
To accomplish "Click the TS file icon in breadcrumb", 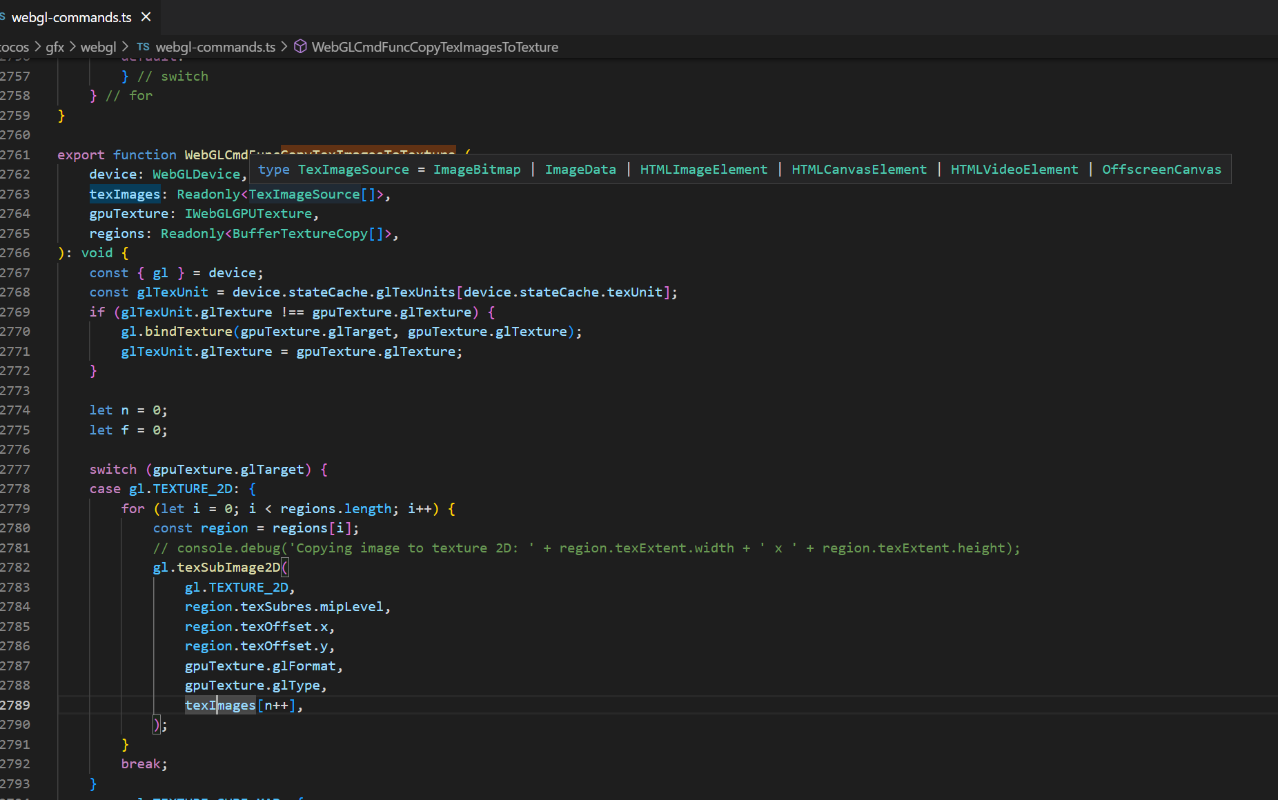I will click(x=143, y=47).
